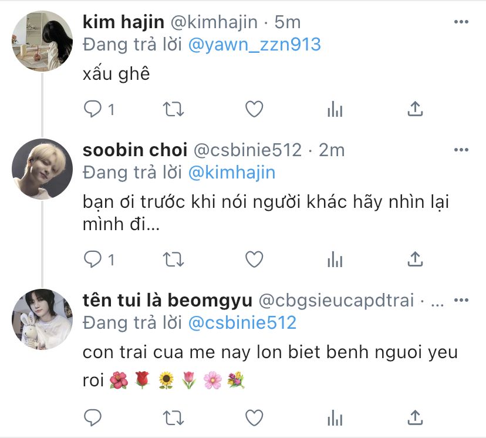The image size is (486, 438).
Task: View analytics for soobin choi's tweet
Action: 335,259
